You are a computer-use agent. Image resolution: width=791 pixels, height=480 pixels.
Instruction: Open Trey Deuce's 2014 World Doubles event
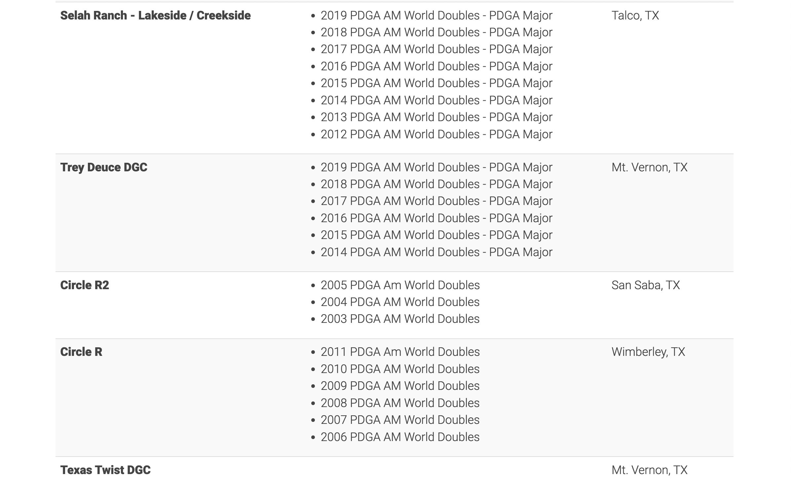click(x=436, y=252)
